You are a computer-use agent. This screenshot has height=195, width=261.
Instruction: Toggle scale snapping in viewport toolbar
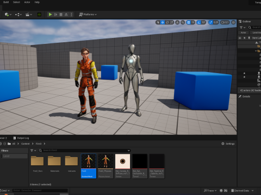210,22
